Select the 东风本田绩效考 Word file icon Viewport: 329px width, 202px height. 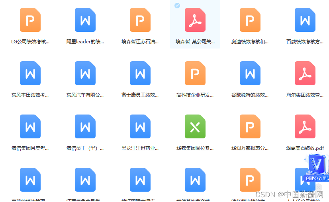pyautogui.click(x=30, y=73)
